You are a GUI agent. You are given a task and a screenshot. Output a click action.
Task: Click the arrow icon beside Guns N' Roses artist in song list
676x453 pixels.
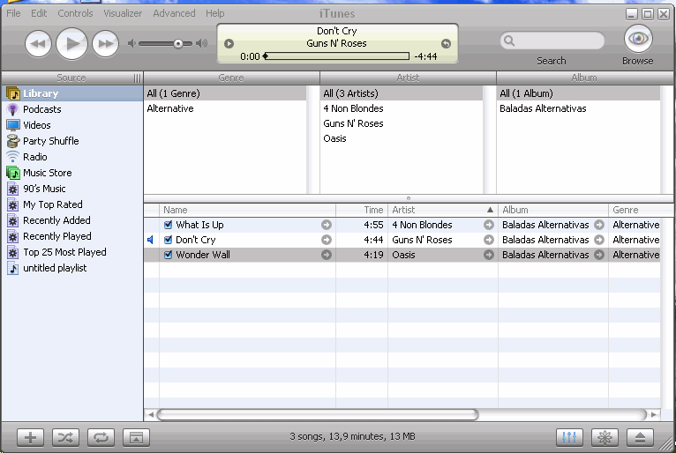[x=488, y=240]
